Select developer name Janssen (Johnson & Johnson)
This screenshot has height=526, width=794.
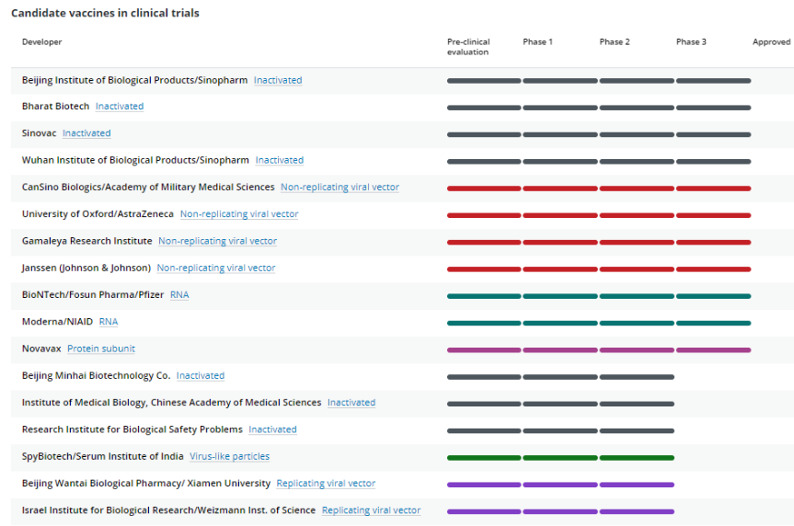coord(86,268)
